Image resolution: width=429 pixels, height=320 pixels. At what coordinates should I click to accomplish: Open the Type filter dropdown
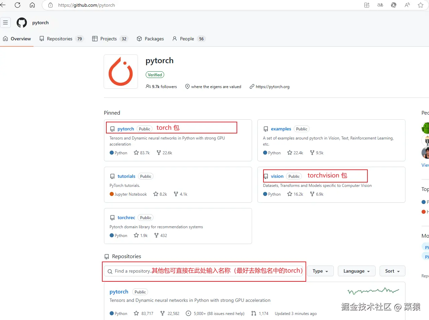point(320,271)
